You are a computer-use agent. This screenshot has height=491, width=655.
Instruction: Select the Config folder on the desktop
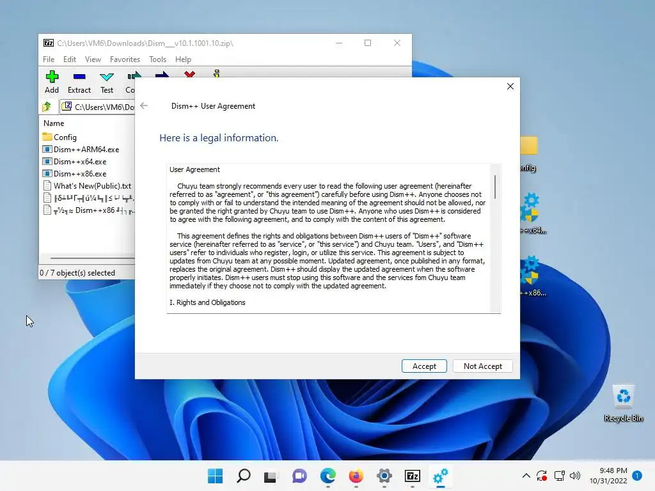[x=528, y=154]
